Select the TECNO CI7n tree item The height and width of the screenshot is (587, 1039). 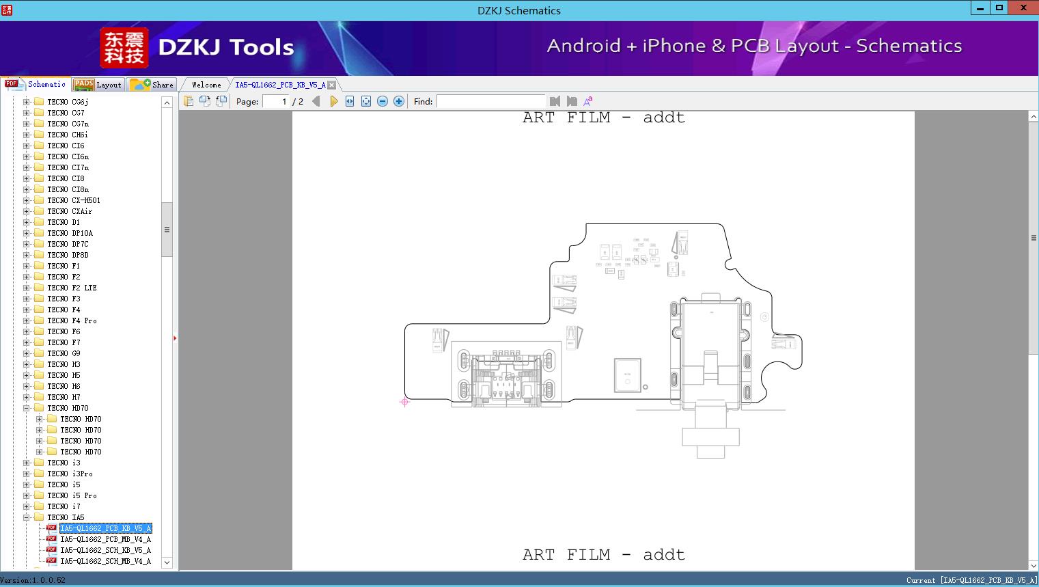click(68, 167)
